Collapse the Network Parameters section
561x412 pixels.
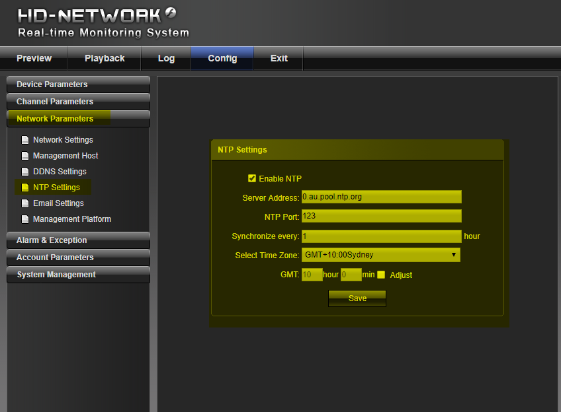(x=78, y=119)
